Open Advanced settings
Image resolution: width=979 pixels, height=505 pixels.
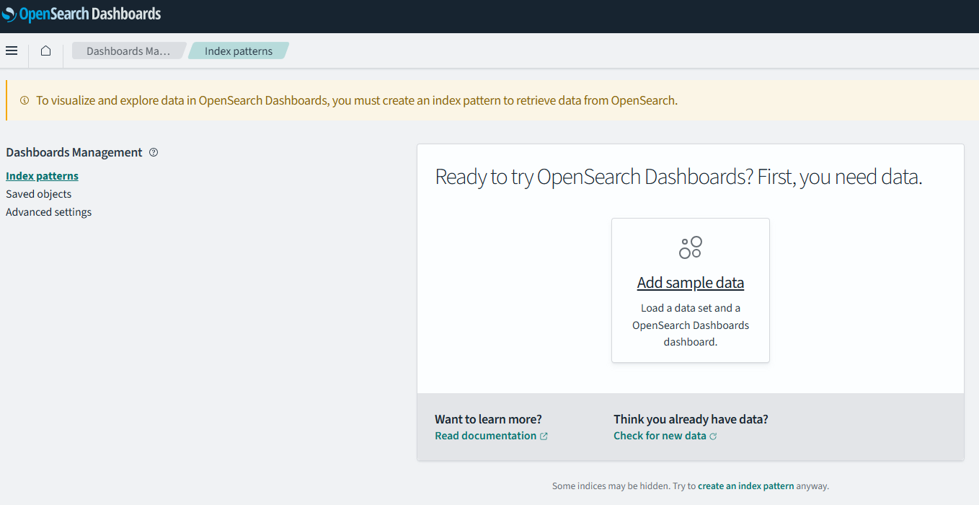click(48, 211)
